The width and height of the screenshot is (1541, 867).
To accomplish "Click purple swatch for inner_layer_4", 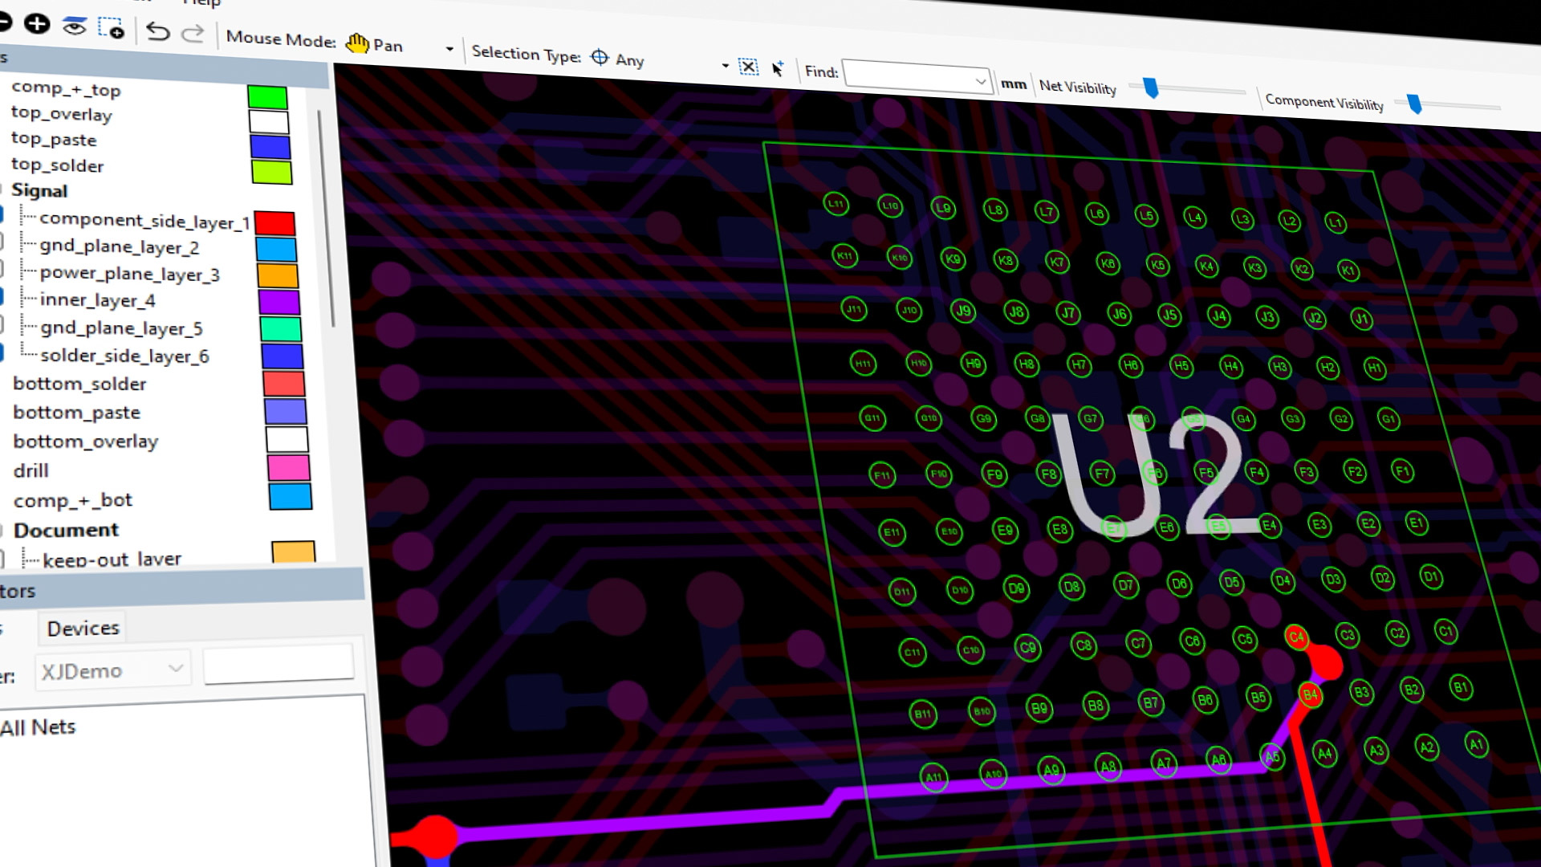I will (x=279, y=302).
